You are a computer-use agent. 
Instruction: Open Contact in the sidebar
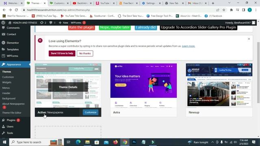[11, 34]
